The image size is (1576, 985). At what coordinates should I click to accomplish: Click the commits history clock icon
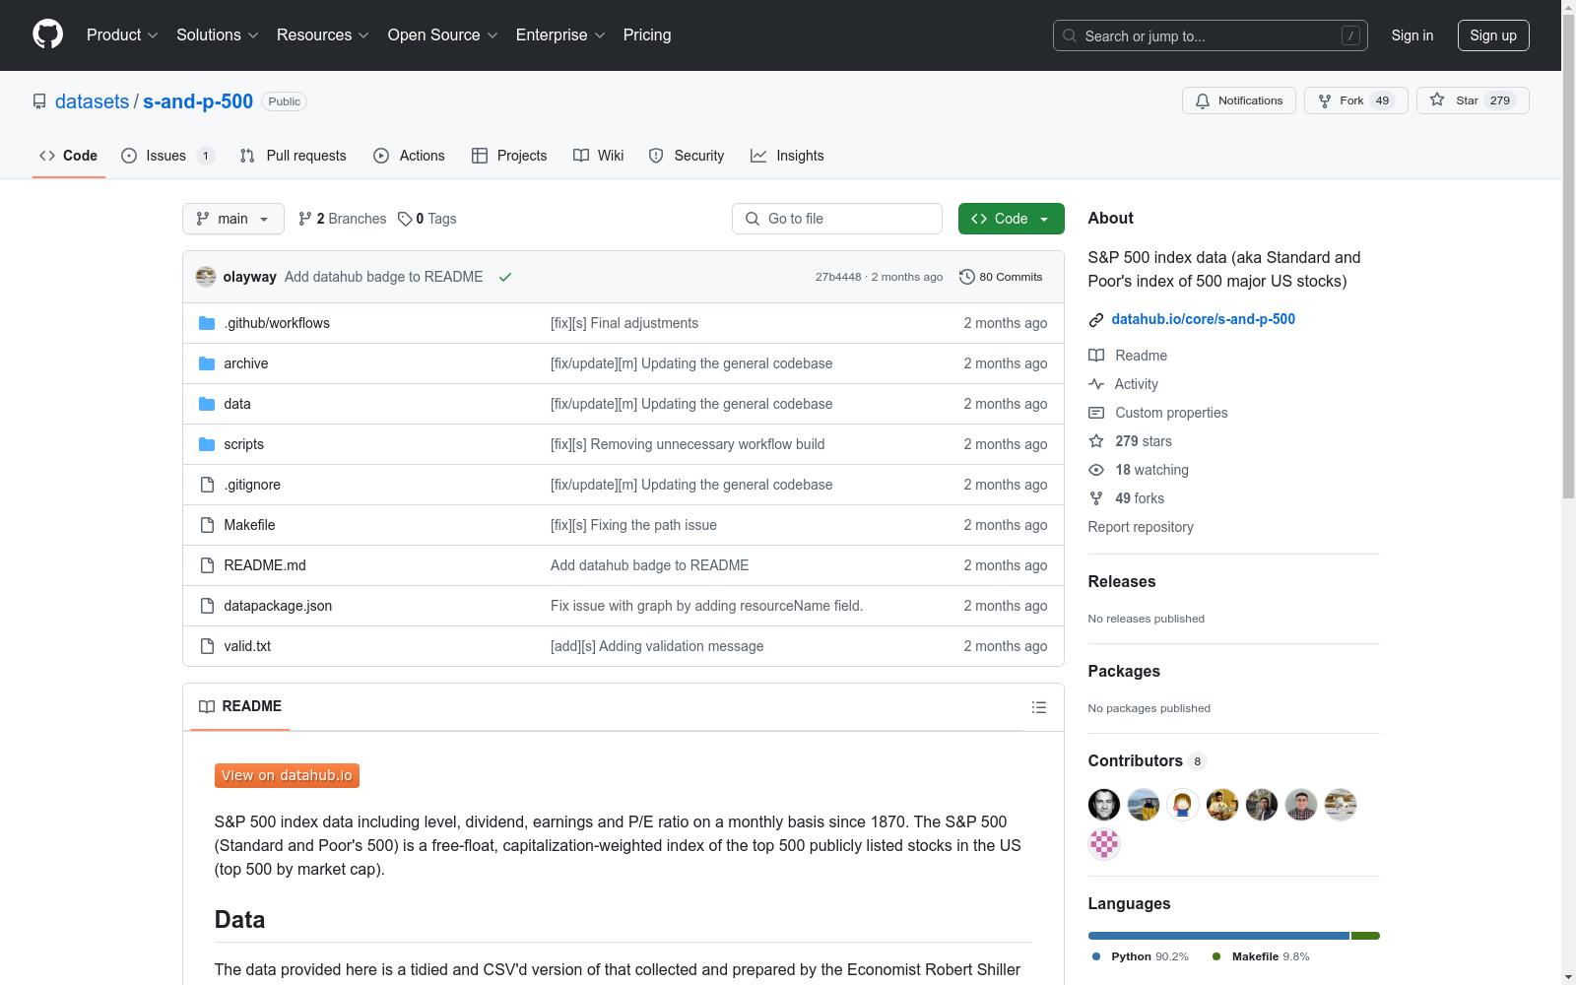coord(967,277)
